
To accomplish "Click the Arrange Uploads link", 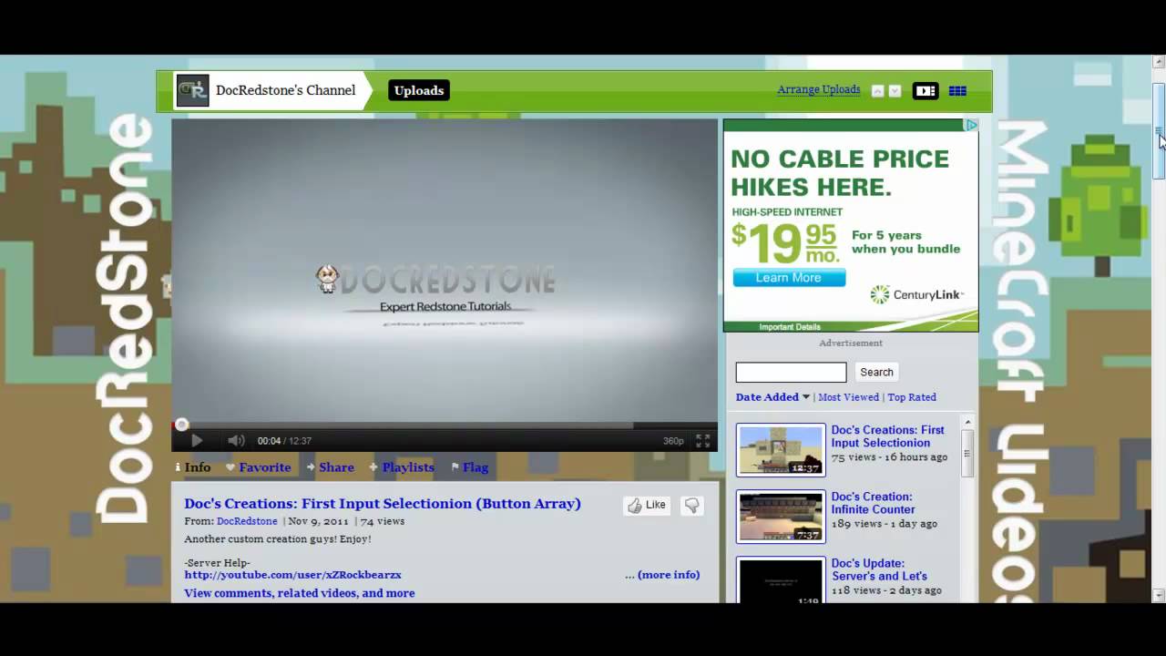I will click(x=819, y=89).
